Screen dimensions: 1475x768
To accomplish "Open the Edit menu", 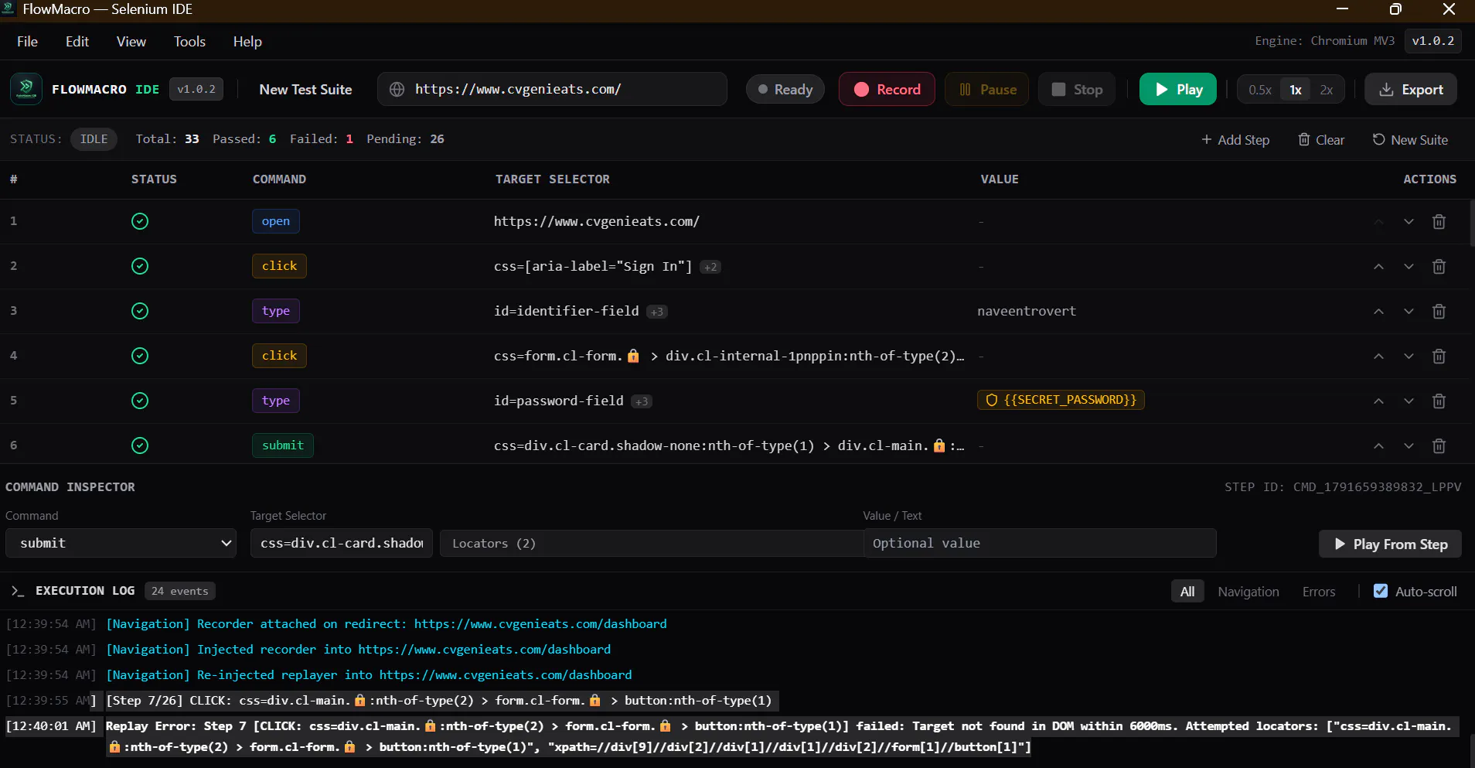I will click(x=77, y=42).
